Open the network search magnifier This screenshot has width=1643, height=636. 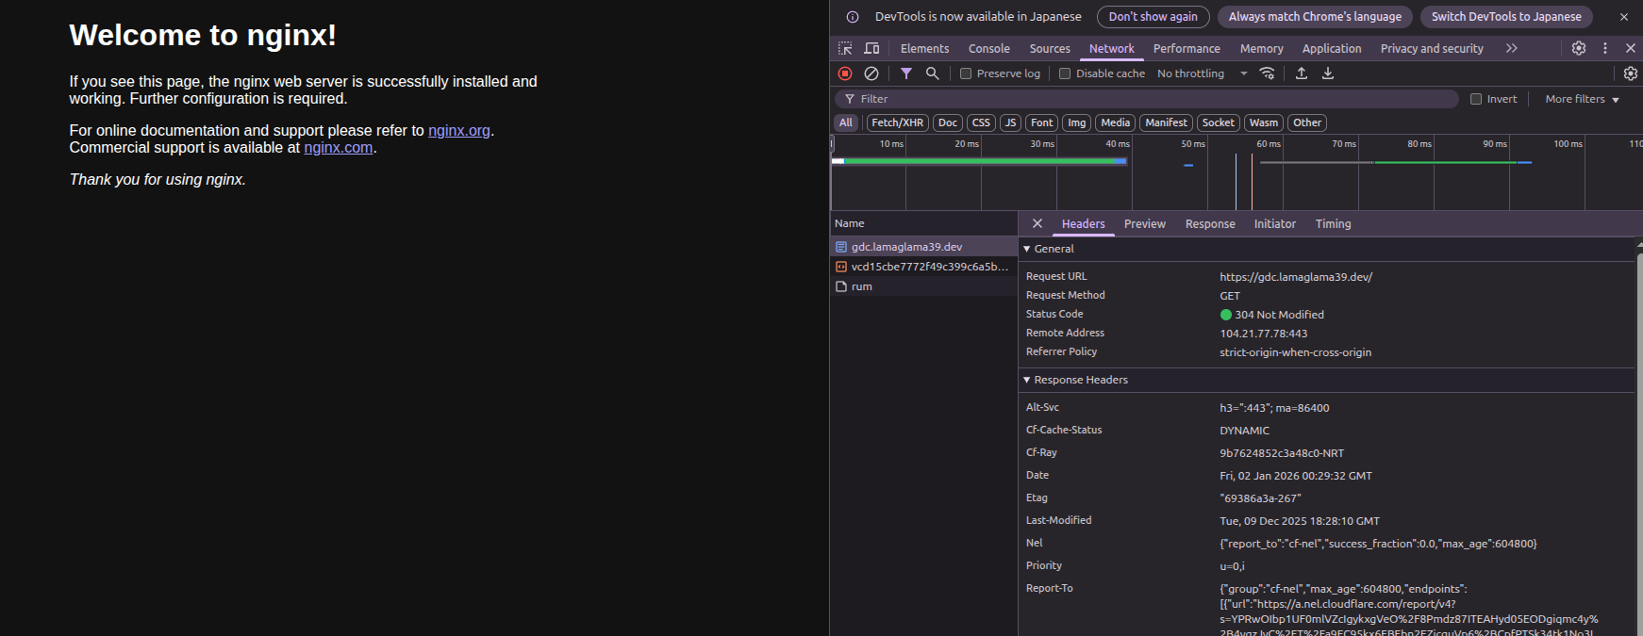tap(932, 73)
